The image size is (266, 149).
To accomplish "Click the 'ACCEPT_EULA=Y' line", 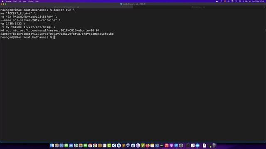I will (x=18, y=13).
